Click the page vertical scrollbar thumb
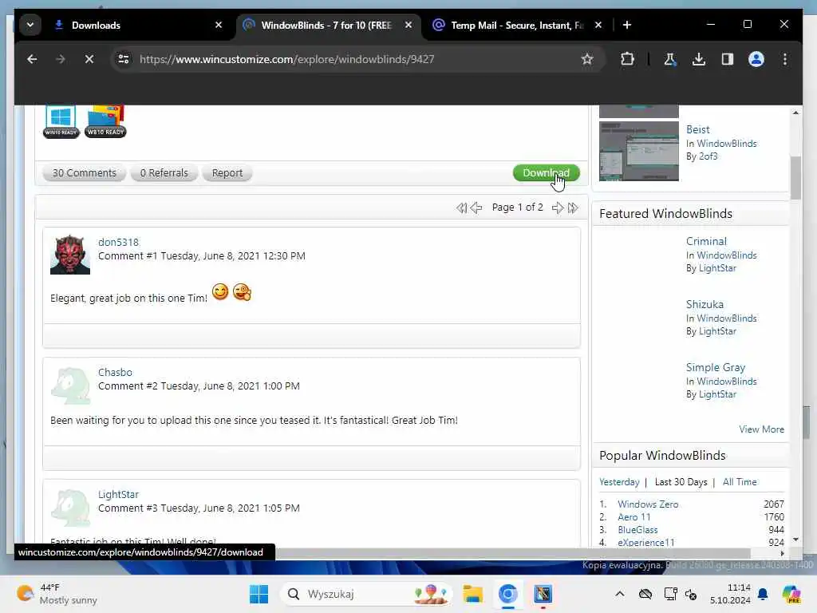This screenshot has width=817, height=613. 795,178
